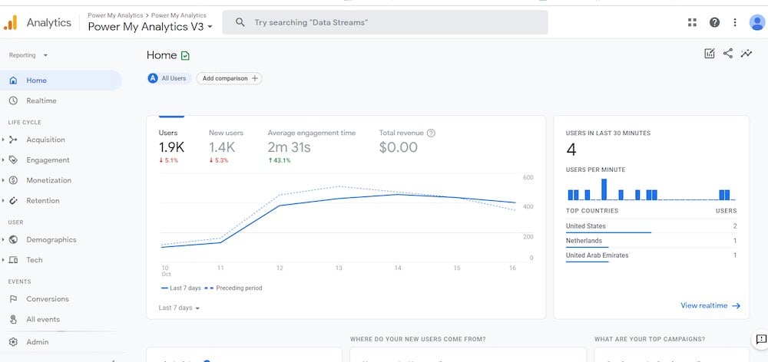Click the Demographics globe icon
This screenshot has width=768, height=362.
tap(13, 240)
